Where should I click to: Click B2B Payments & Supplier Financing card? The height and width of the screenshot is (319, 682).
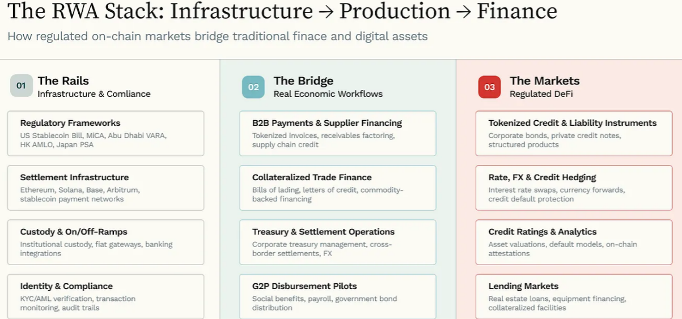pos(337,133)
